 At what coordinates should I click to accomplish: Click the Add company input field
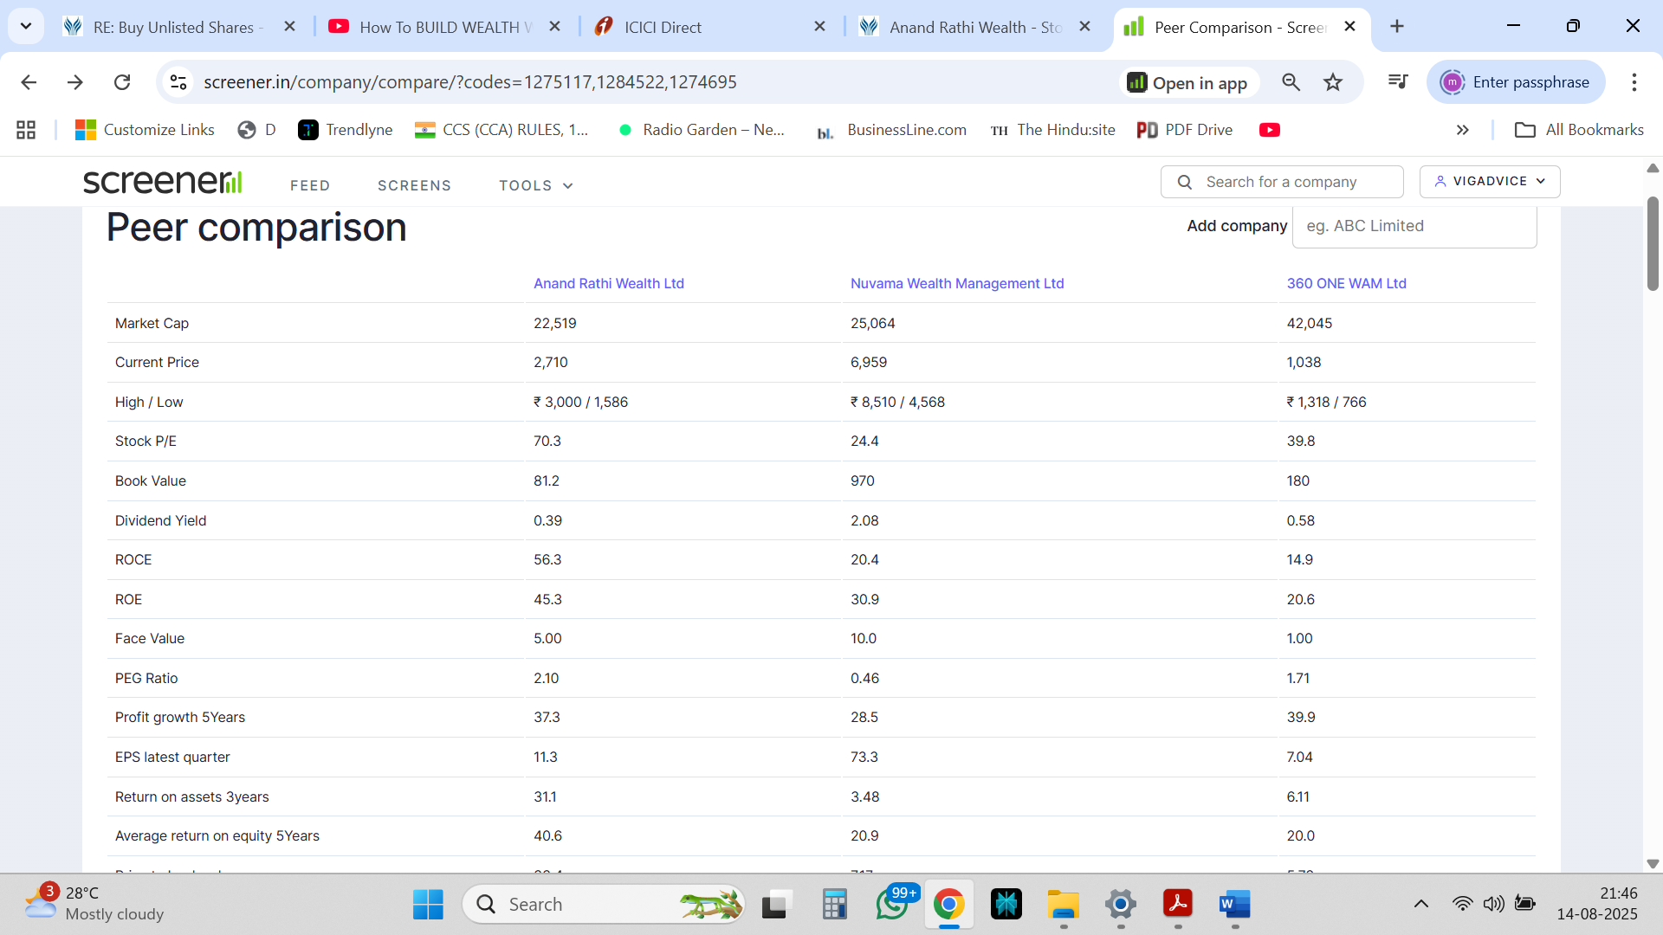tap(1414, 226)
